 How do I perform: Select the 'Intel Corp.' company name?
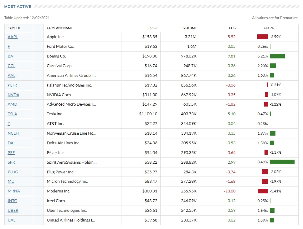point(56,201)
